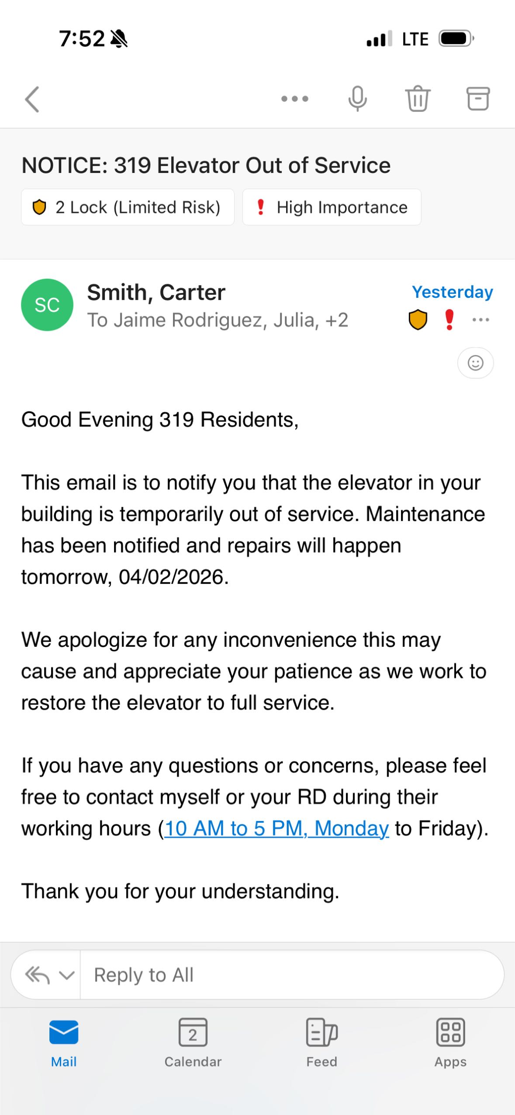The height and width of the screenshot is (1115, 515).
Task: Open the Apps tab
Action: click(450, 1042)
